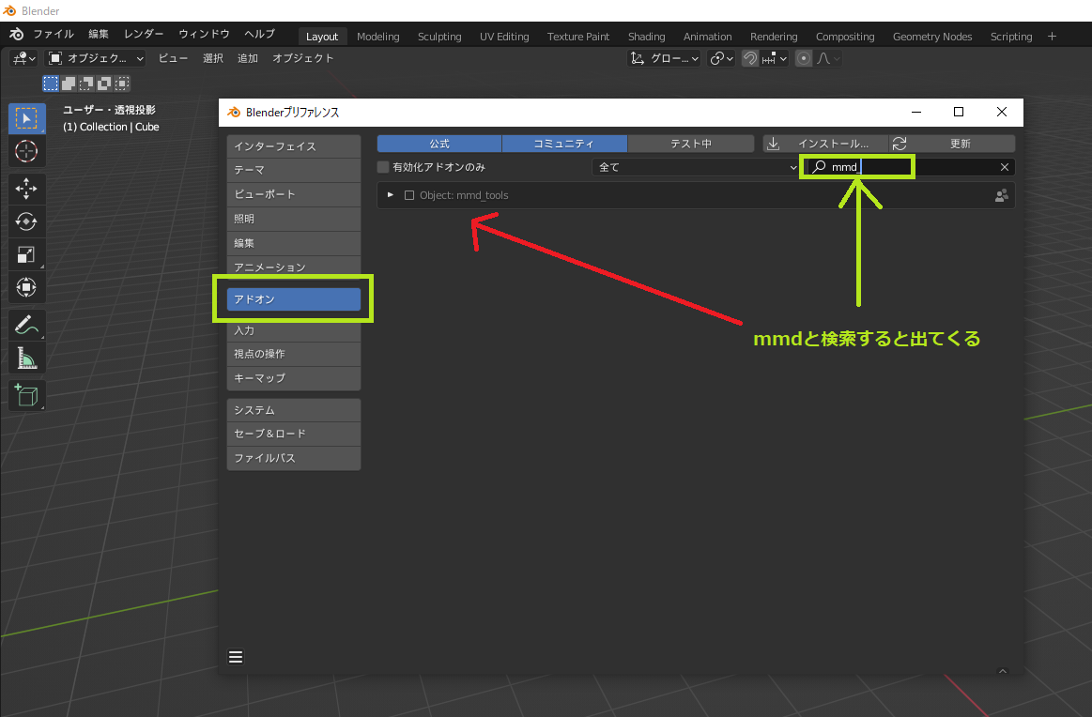This screenshot has width=1092, height=717.
Task: Click the community contributor icon on mmd_tools
Action: (x=1002, y=195)
